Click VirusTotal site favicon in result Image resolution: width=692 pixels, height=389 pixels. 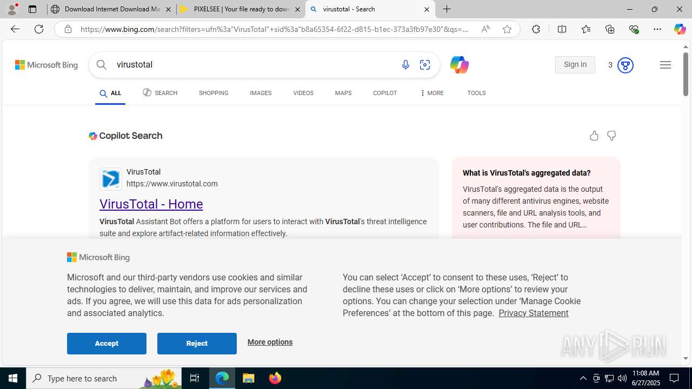point(111,179)
